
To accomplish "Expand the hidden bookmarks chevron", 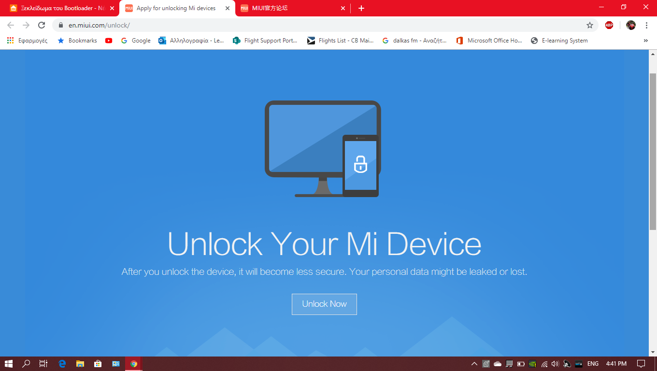I will [646, 41].
